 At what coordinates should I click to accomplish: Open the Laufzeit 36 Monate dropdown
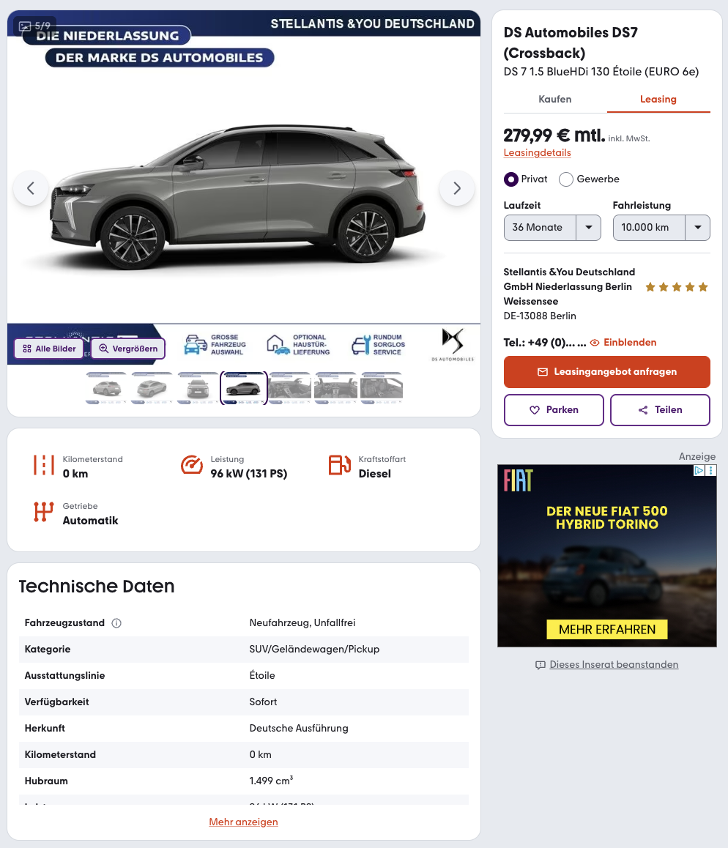pyautogui.click(x=552, y=228)
